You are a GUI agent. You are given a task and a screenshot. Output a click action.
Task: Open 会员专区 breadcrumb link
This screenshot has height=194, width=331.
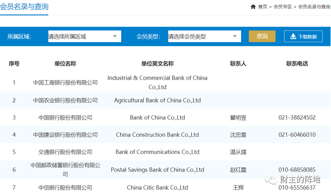(283, 7)
